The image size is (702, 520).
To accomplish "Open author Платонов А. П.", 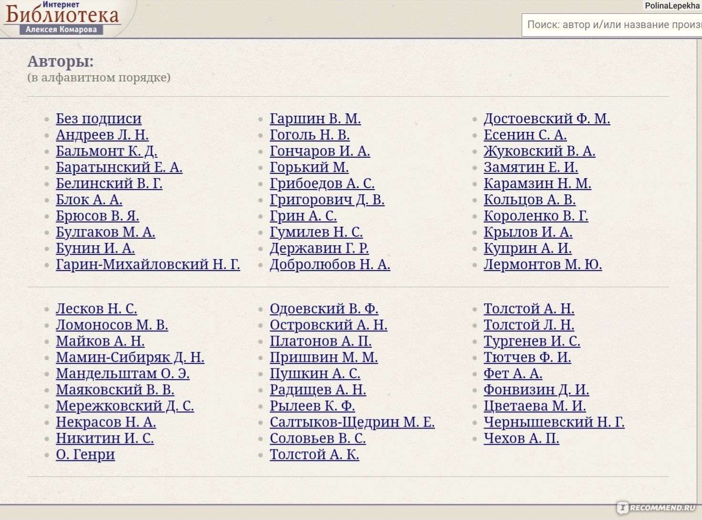I will pos(321,341).
